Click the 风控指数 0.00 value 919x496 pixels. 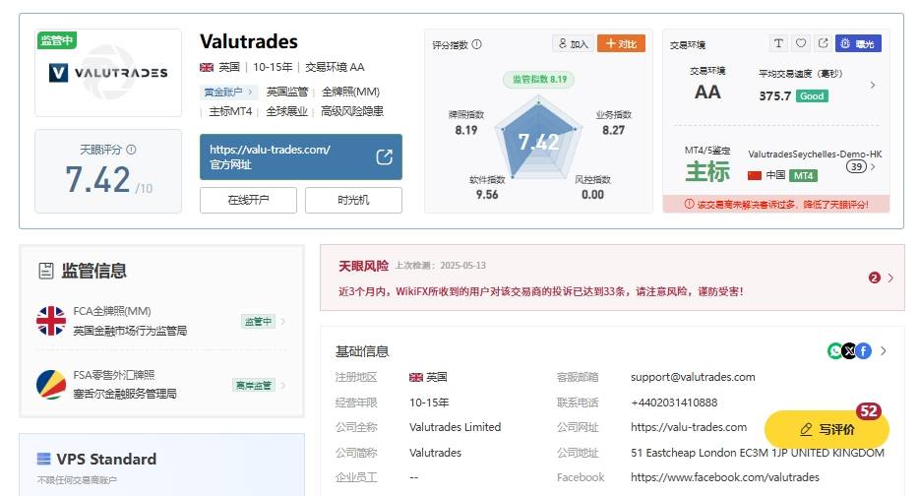point(592,195)
